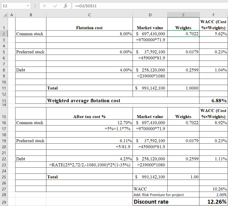Image resolution: width=228 pixels, height=206 pixels.
Task: Click the 'Preferred stock' cell in row 5
Action: (31, 52)
